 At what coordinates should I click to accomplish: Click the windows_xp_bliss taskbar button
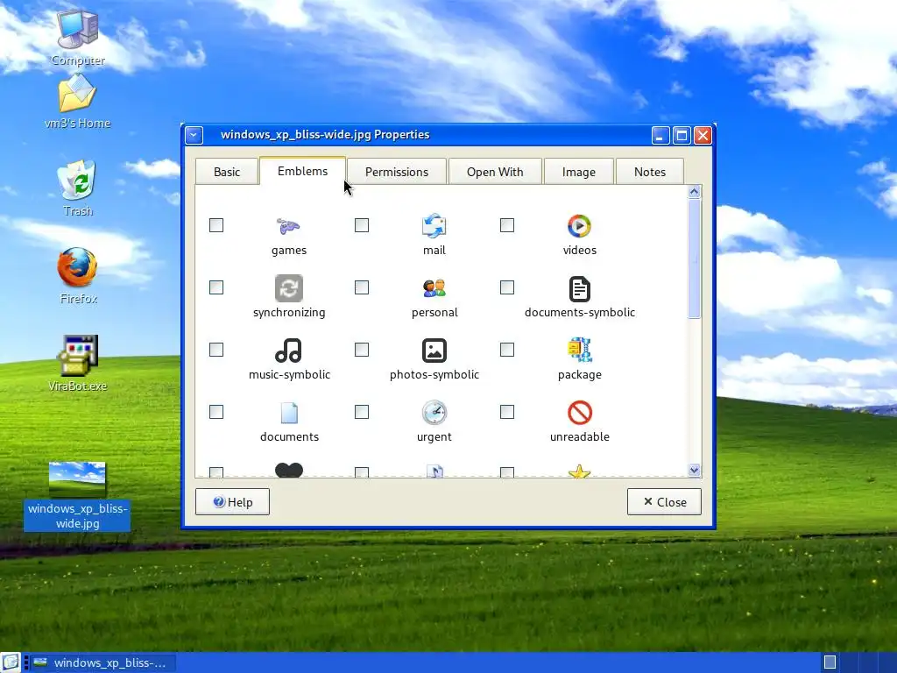(x=103, y=662)
